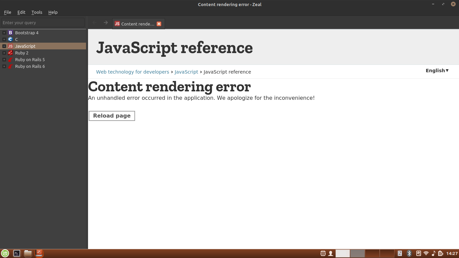Open the Wi-Fi network tray icon
The image size is (459, 258).
[426, 253]
